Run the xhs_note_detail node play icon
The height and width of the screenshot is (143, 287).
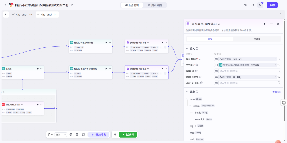click(38, 105)
